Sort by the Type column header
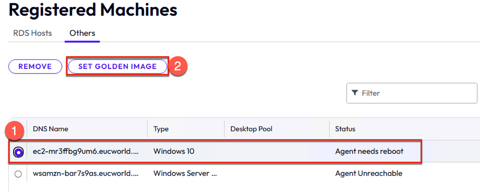Screen dimensions: 480x192 click(x=161, y=129)
